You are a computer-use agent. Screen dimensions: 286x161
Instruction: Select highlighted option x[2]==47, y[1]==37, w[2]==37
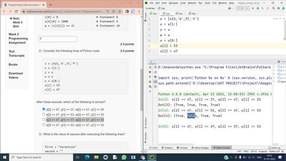(x=44, y=119)
